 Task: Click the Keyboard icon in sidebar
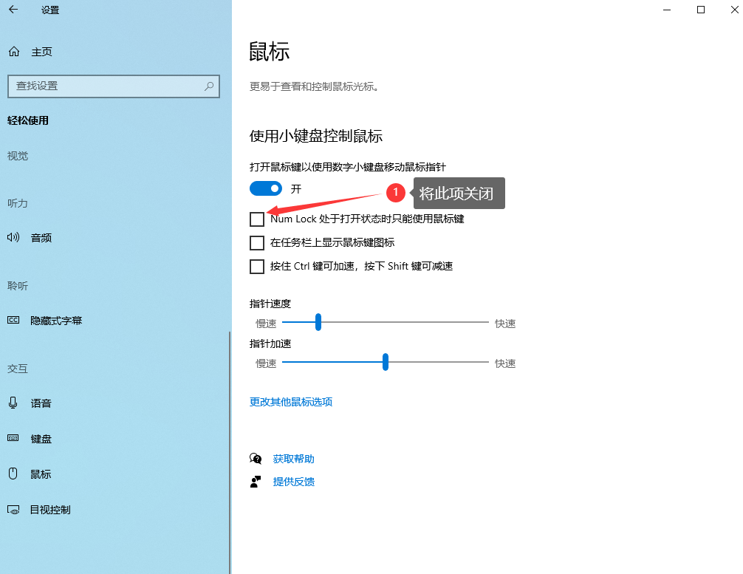[x=13, y=439]
